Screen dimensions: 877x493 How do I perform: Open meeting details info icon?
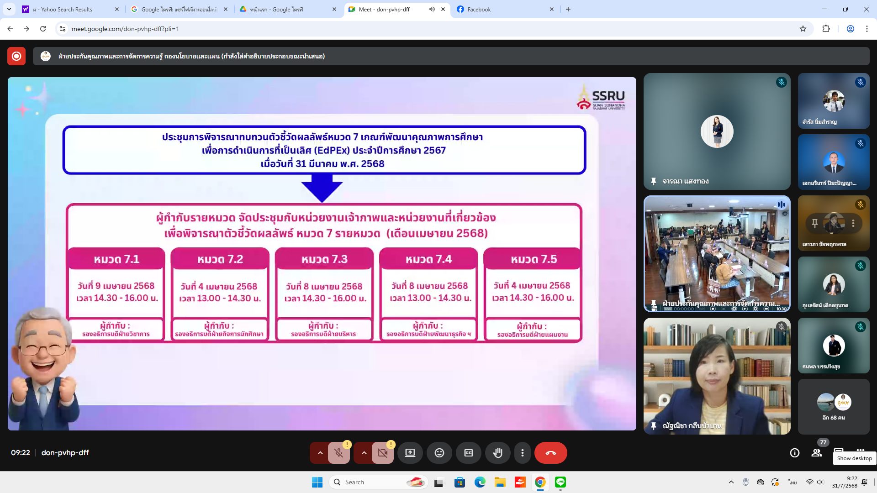(794, 453)
